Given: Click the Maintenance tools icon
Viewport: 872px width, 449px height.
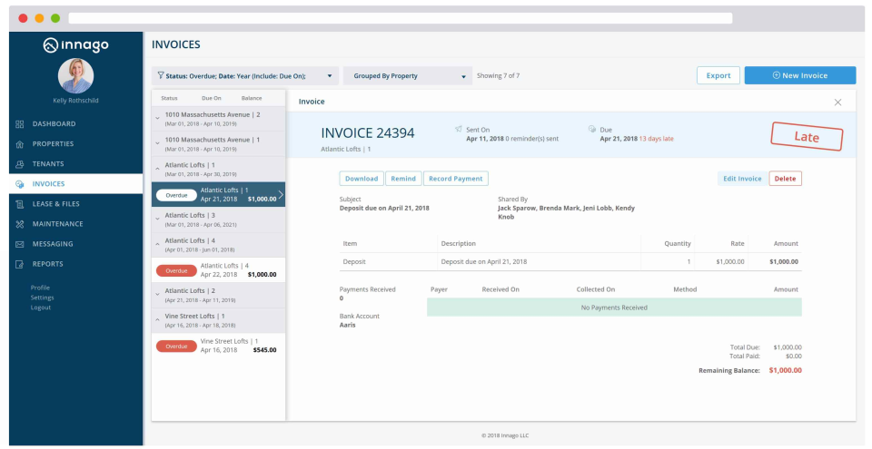Looking at the screenshot, I should pos(19,224).
